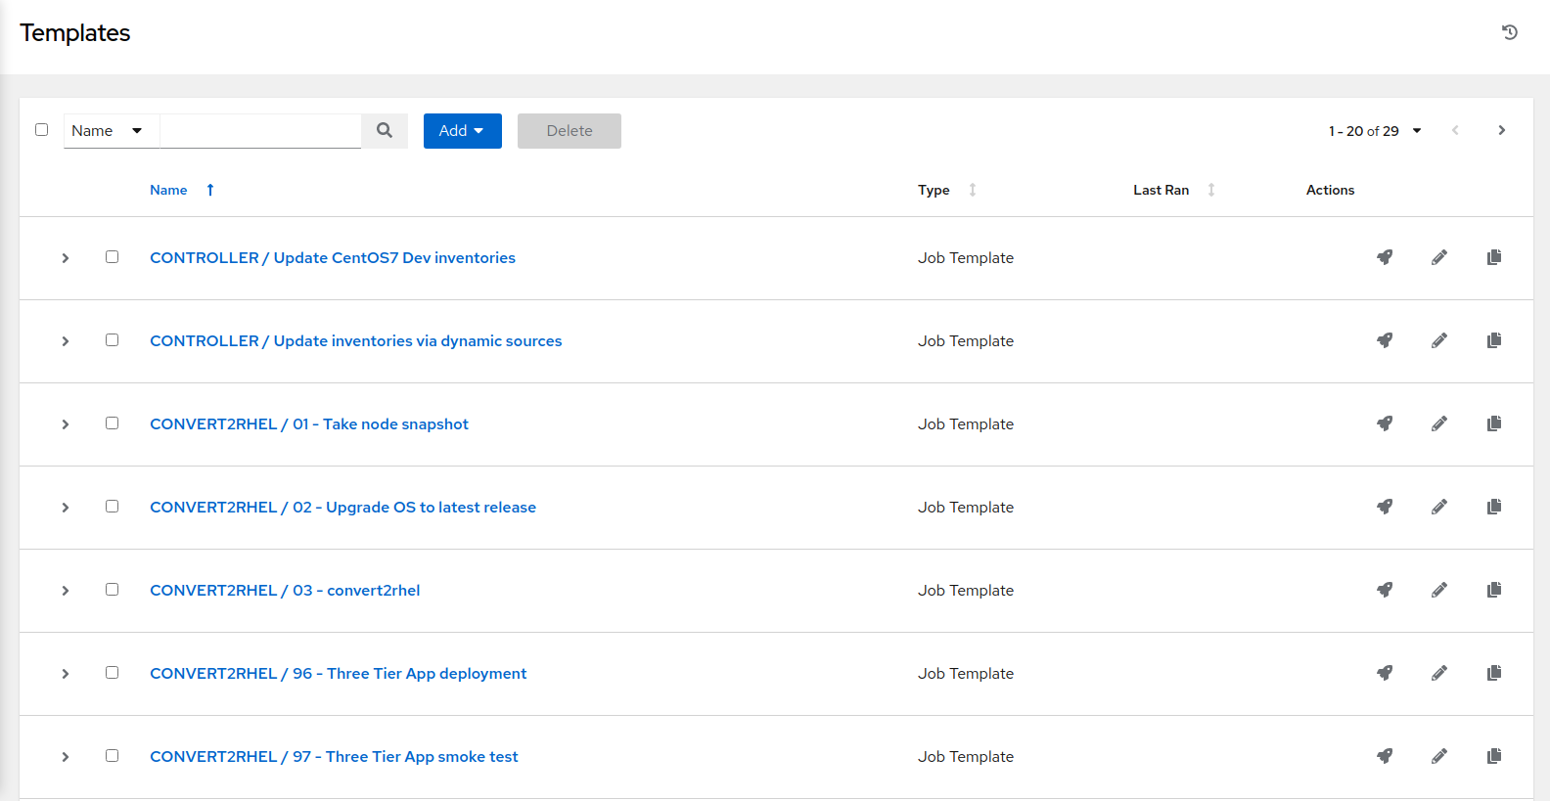
Task: Go to next page of templates
Action: 1502,130
